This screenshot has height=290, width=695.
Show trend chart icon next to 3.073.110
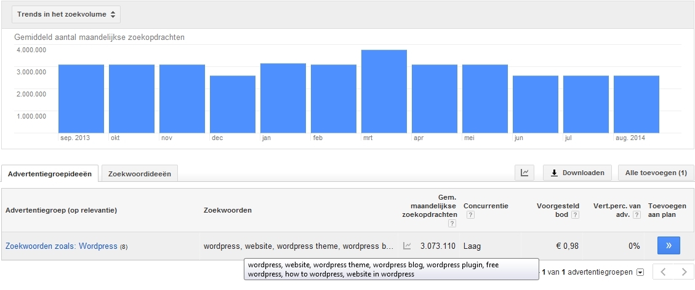(407, 246)
